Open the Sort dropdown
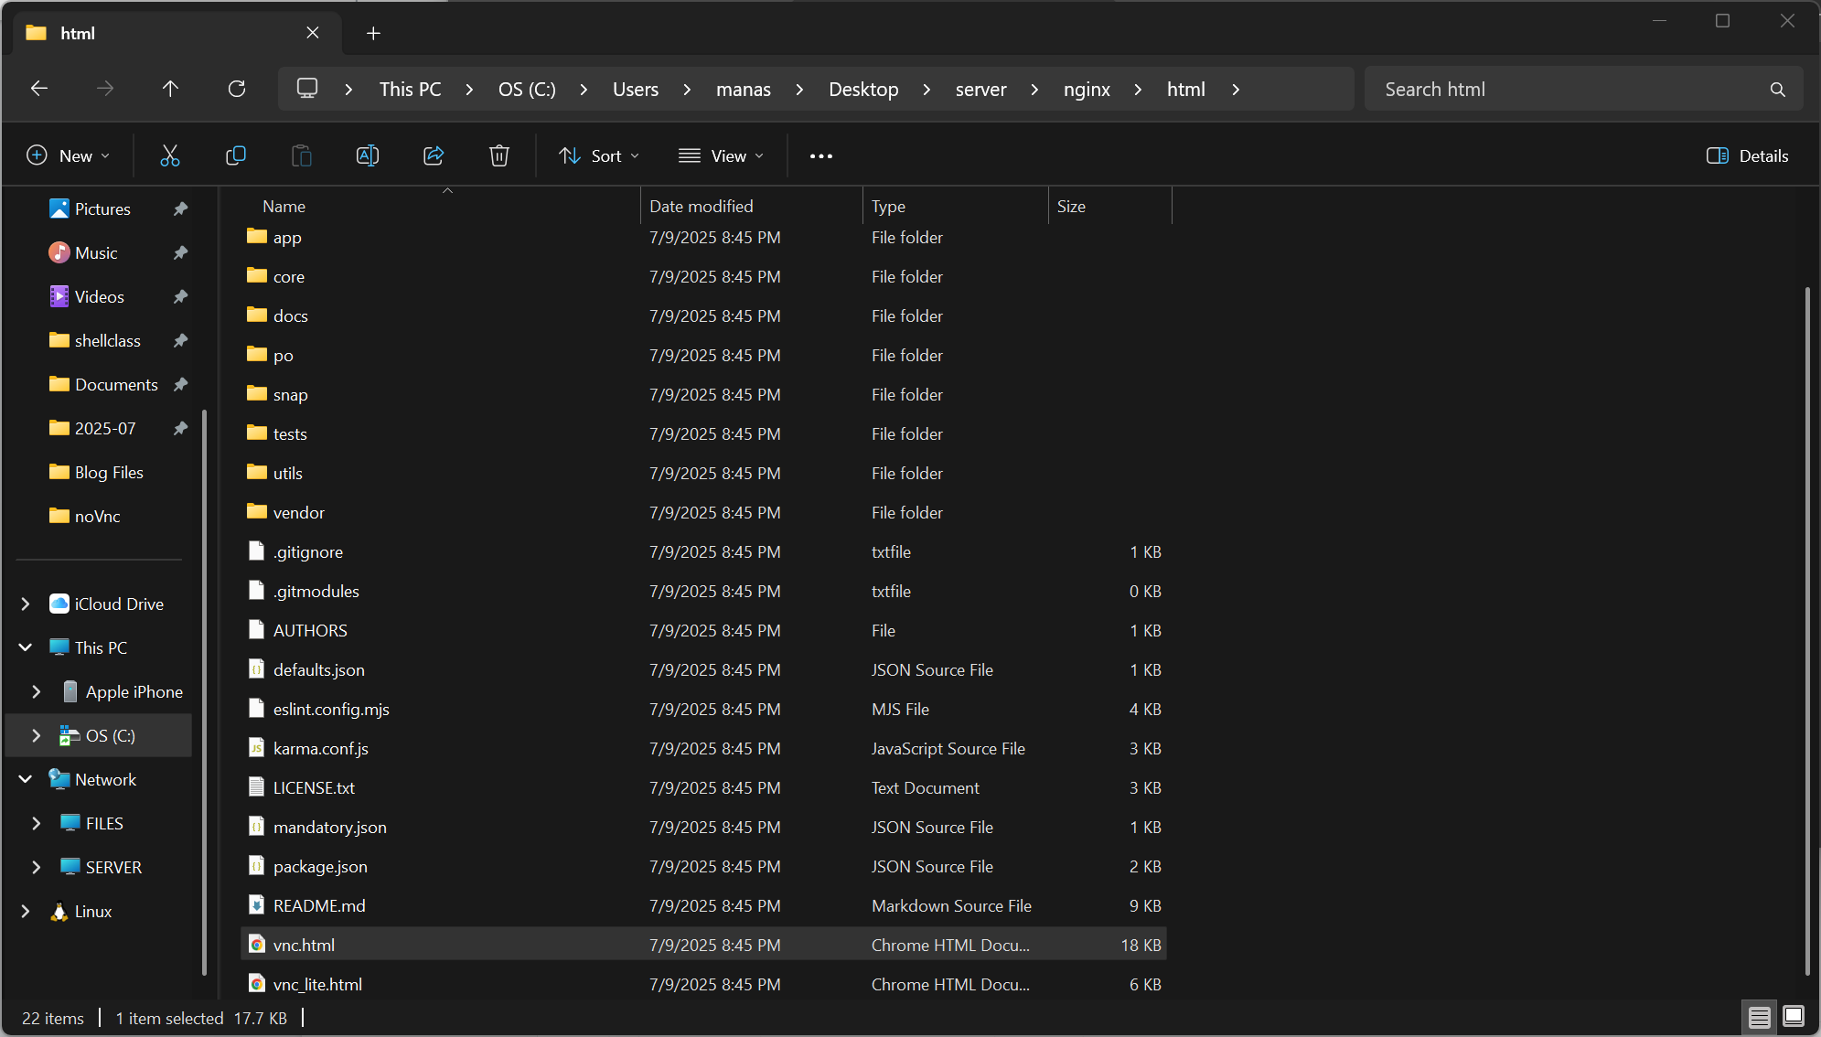The image size is (1821, 1037). pos(599,156)
